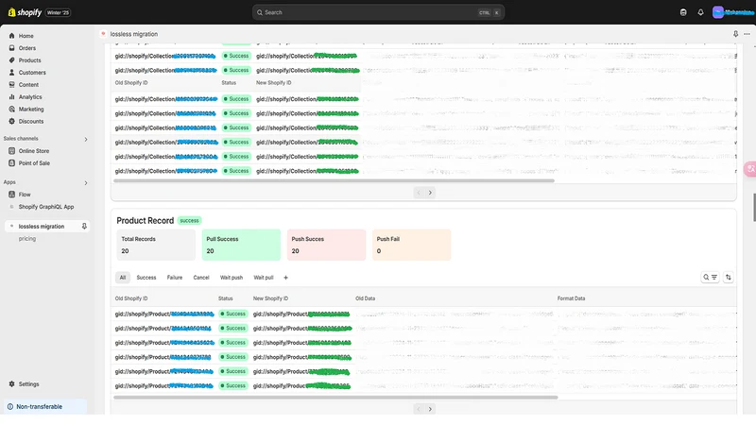The height and width of the screenshot is (425, 756).
Task: Click the Pull Success card
Action: [241, 245]
